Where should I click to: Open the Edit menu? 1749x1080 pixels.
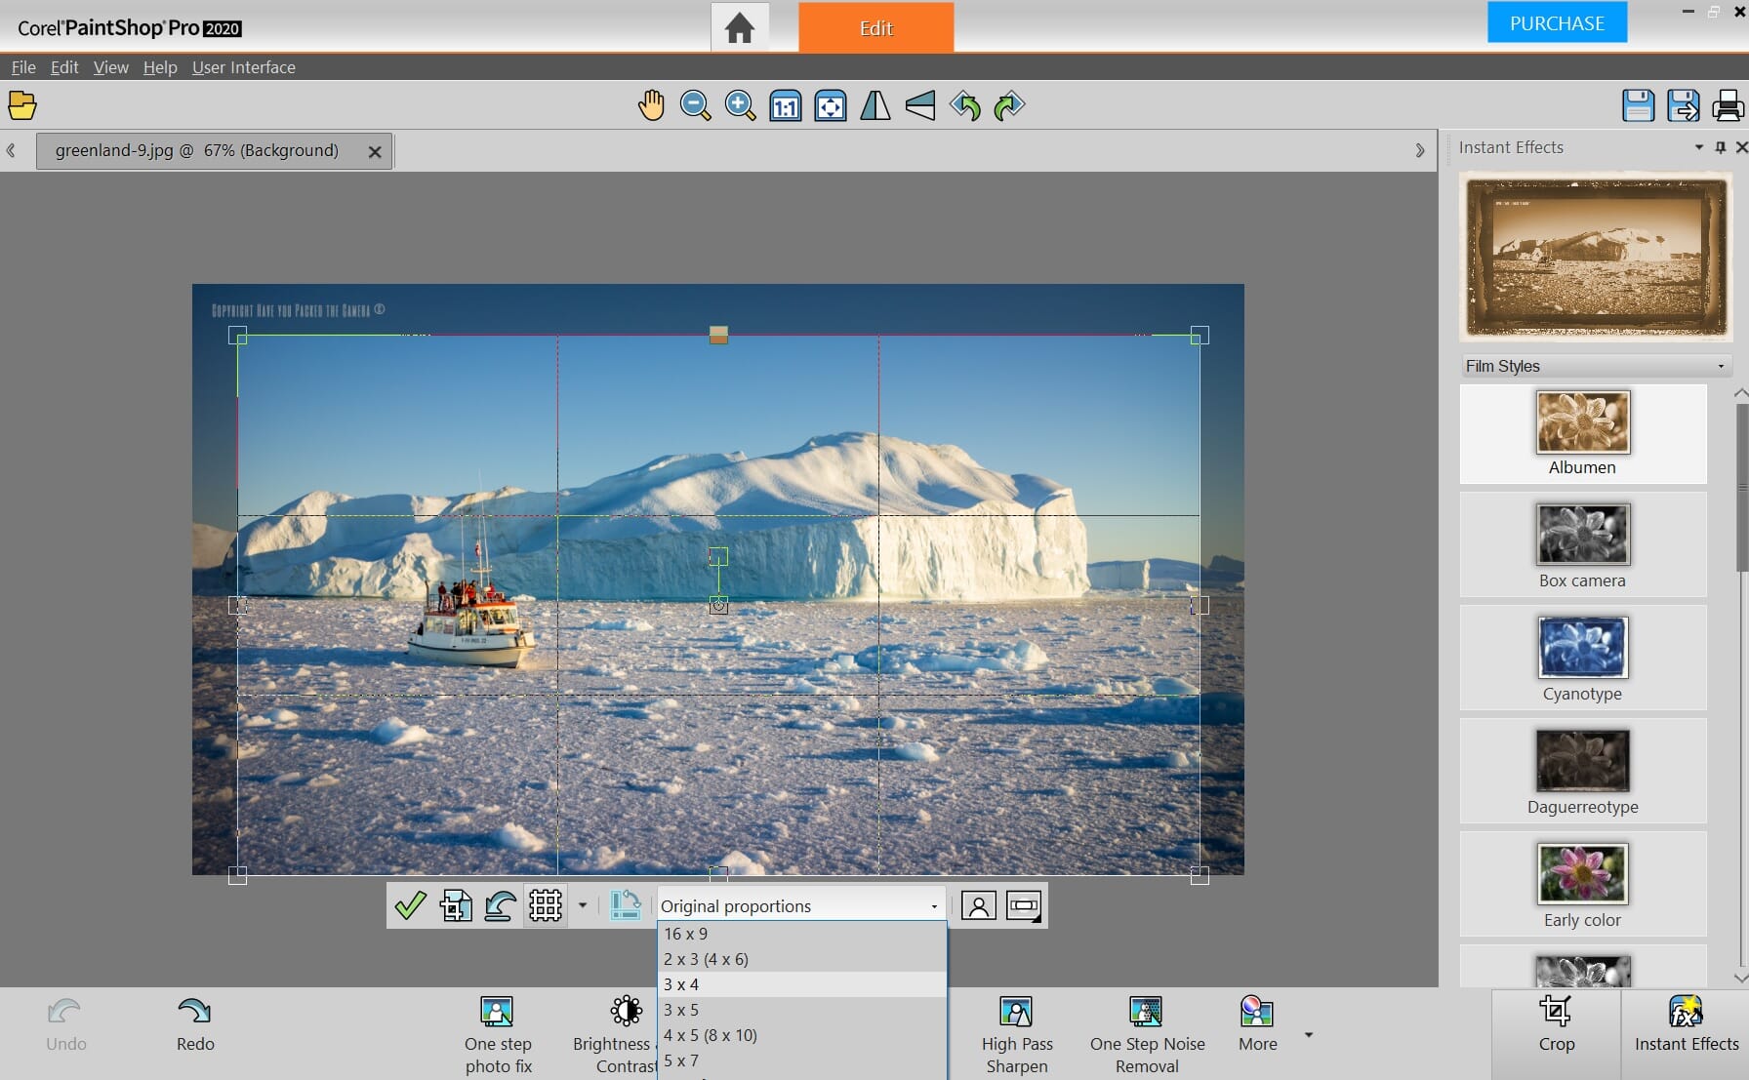(x=64, y=67)
